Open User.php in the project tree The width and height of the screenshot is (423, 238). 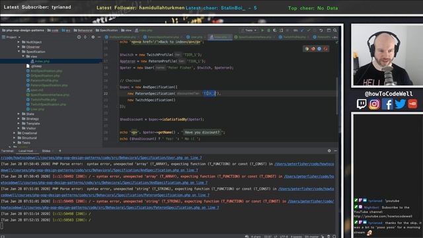(38, 109)
